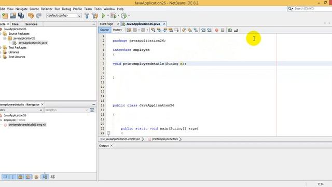
Task: Open the Navigate menu
Action: tap(21, 9)
